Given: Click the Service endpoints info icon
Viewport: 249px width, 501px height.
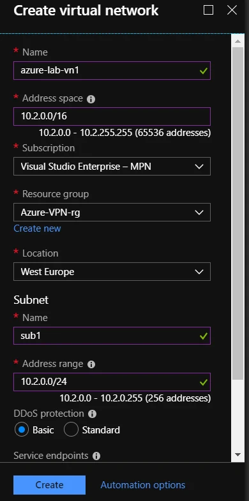Looking at the screenshot, I should 96,456.
